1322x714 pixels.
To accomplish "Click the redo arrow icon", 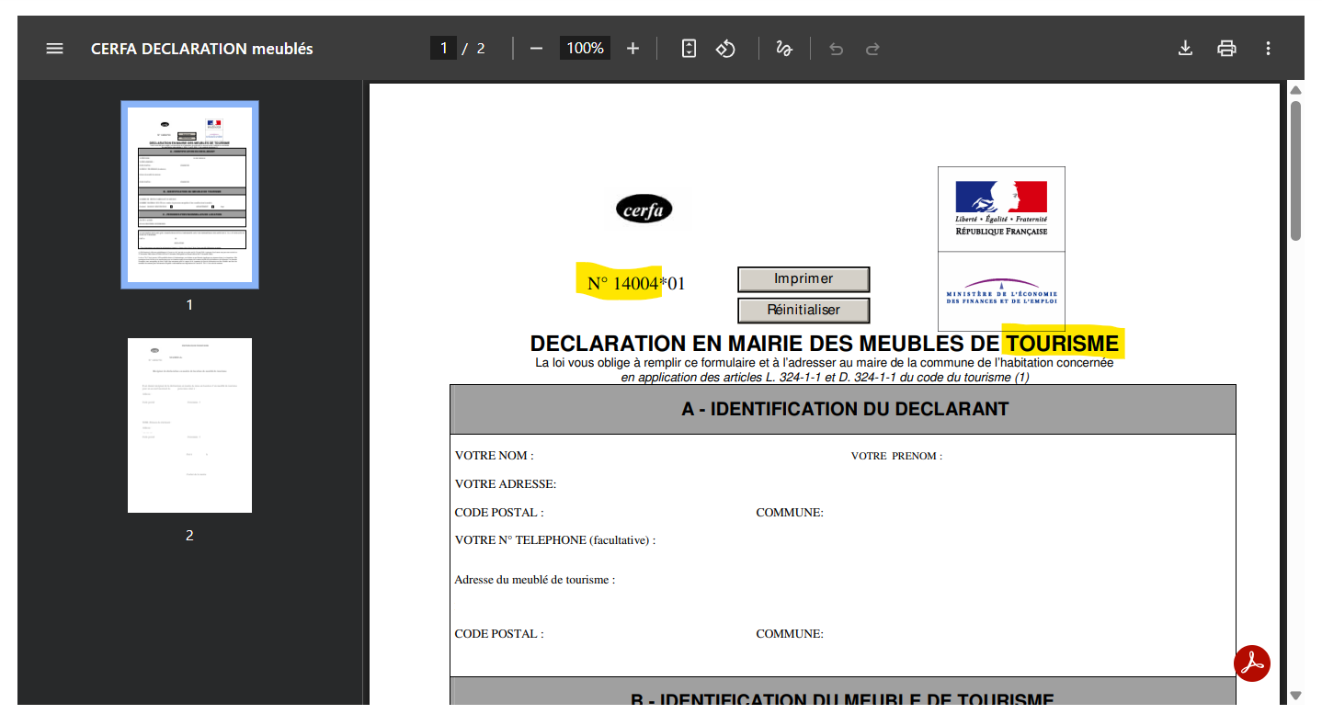I will coord(872,49).
